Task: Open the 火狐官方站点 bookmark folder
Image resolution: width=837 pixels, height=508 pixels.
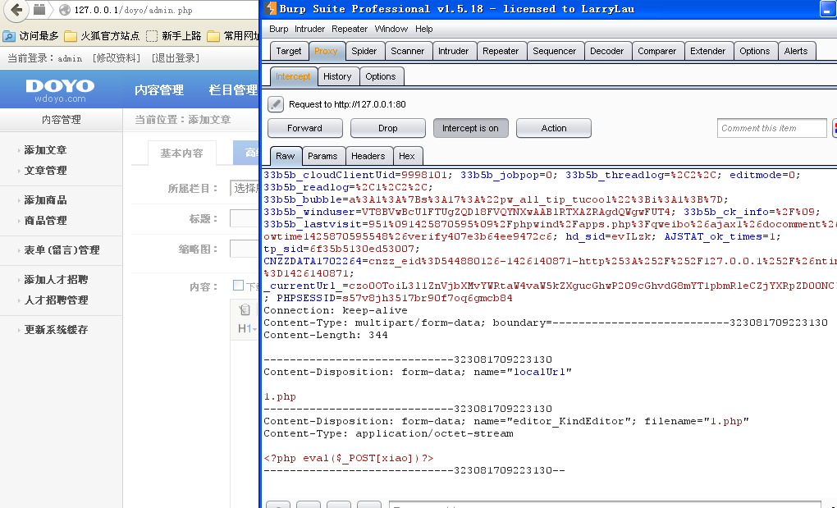Action: point(102,36)
